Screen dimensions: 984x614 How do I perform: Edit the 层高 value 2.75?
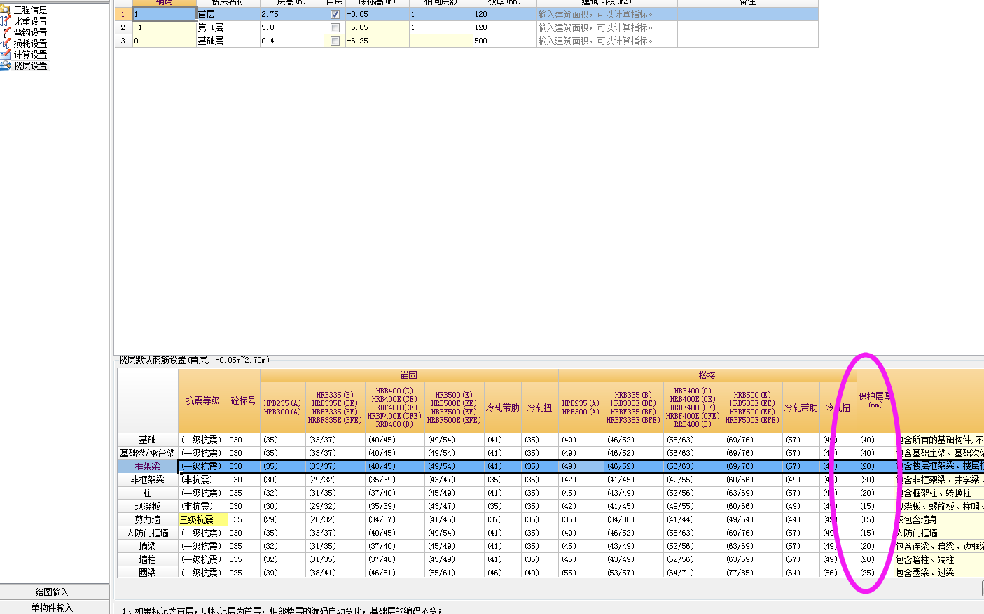(291, 14)
